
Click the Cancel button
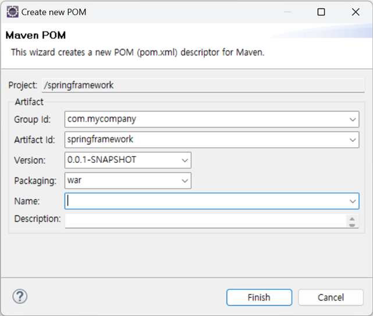(x=331, y=297)
